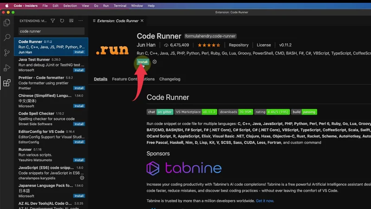Clear extensions search results icon
This screenshot has width=371, height=209.
(x=70, y=21)
